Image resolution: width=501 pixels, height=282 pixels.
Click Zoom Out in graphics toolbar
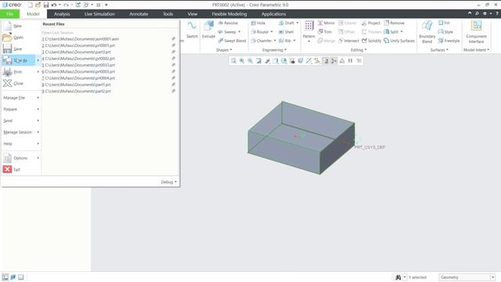(x=250, y=61)
